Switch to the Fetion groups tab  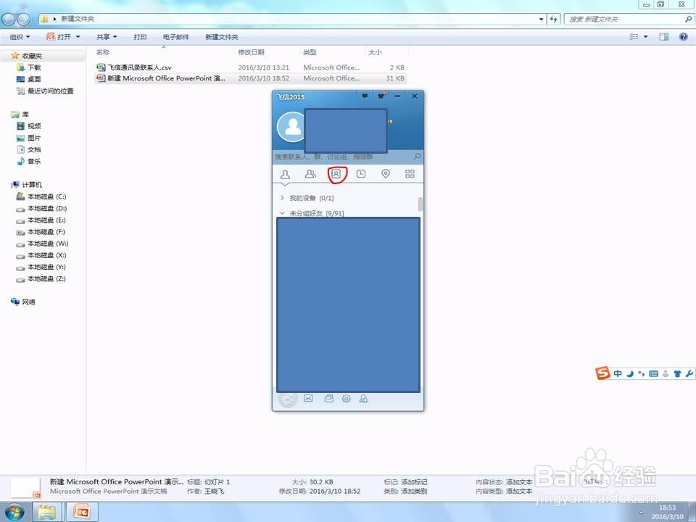pos(310,174)
